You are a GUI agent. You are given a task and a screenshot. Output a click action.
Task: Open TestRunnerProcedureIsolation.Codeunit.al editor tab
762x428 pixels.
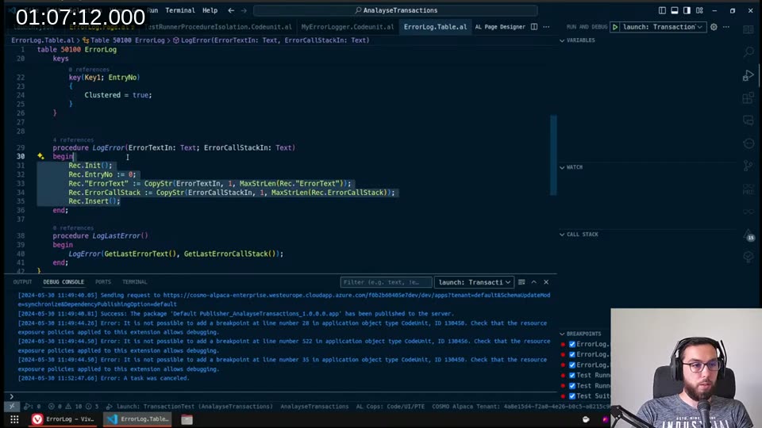pyautogui.click(x=218, y=27)
